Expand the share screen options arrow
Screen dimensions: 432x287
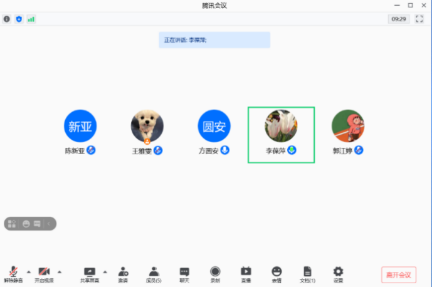(x=105, y=272)
